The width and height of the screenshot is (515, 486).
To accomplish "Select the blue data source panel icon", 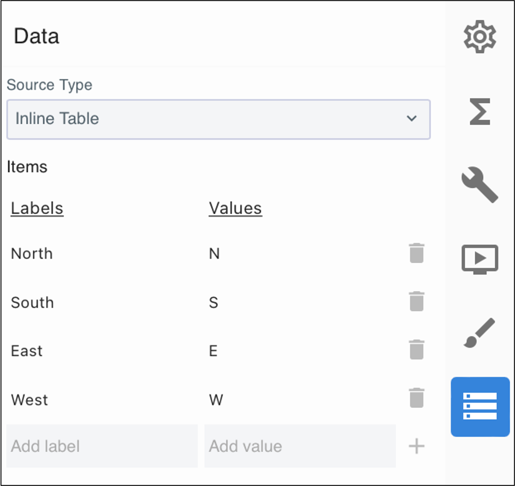I will point(480,406).
